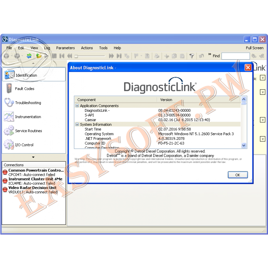Select the Operating System row
This screenshot has width=268, height=268.
(x=157, y=134)
